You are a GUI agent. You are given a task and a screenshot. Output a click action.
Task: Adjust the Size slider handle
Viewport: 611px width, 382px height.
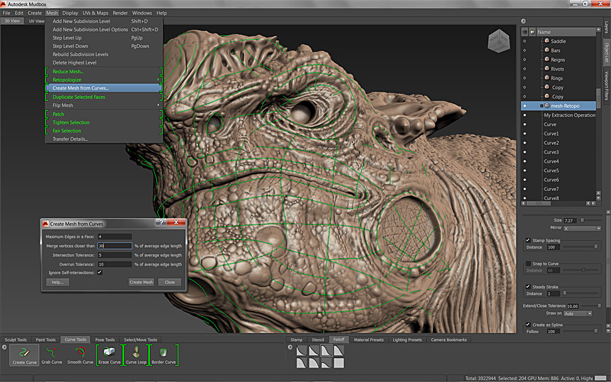(x=581, y=220)
